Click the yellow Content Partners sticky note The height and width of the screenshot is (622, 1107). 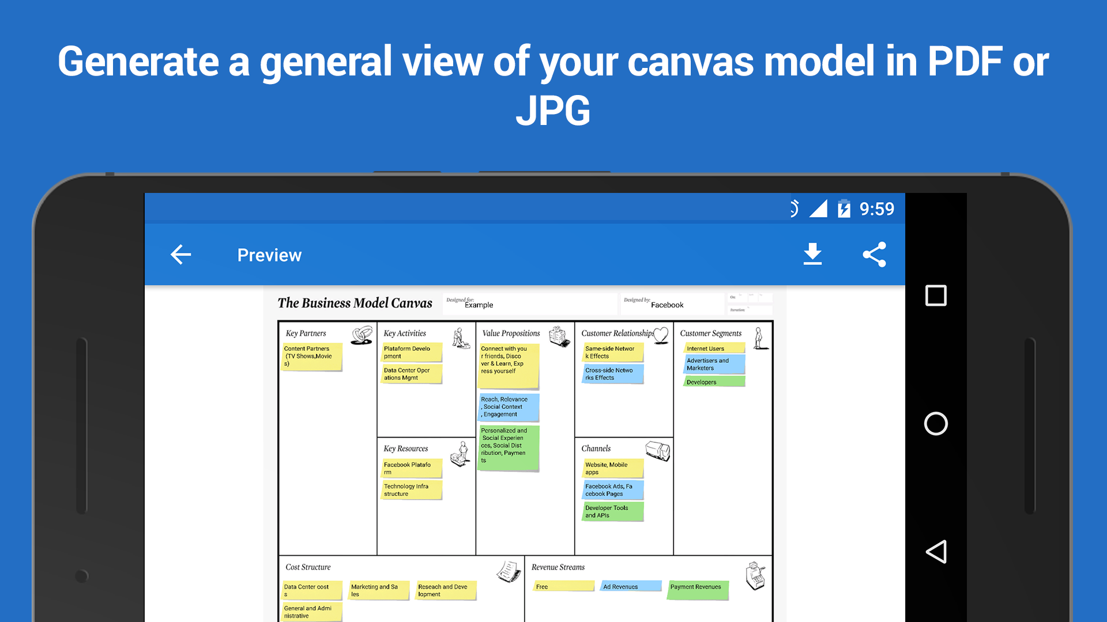(x=312, y=357)
